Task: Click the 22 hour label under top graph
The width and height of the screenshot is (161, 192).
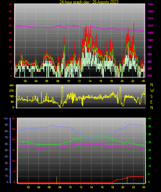Action: [133, 81]
